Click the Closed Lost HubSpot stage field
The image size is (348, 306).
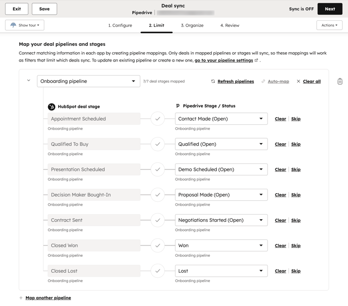(x=94, y=271)
